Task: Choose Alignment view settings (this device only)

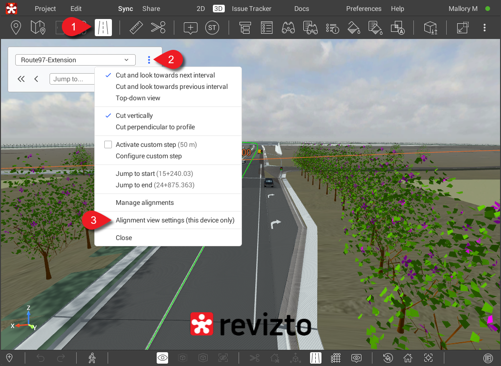Action: [x=175, y=220]
